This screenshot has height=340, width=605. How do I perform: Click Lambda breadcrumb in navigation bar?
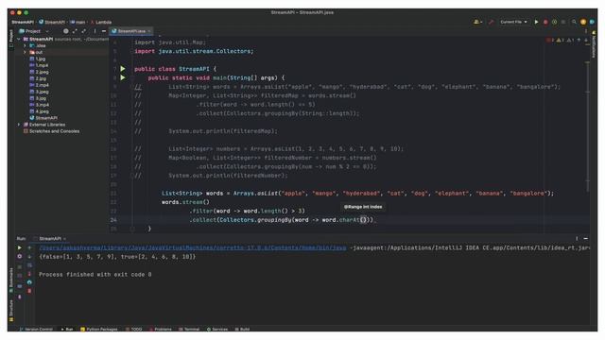pyautogui.click(x=101, y=23)
